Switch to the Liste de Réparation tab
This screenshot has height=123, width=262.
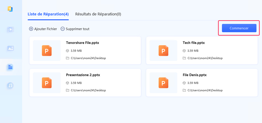click(48, 14)
